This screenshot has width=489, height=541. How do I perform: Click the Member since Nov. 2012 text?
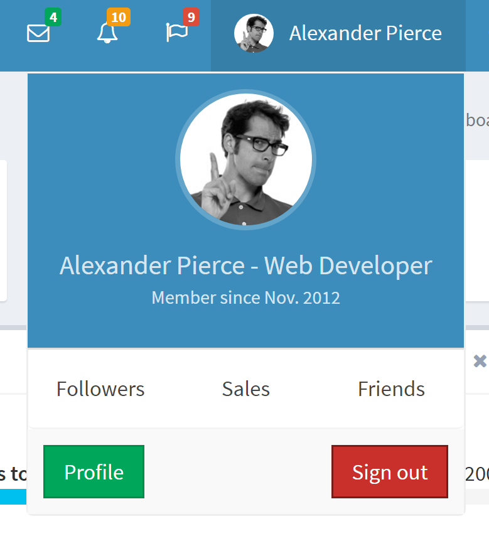(245, 297)
